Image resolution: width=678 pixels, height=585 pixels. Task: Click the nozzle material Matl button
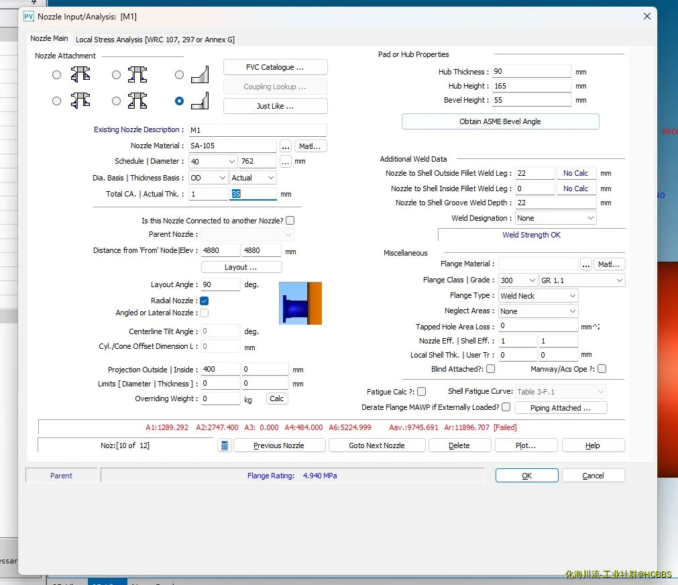[310, 146]
